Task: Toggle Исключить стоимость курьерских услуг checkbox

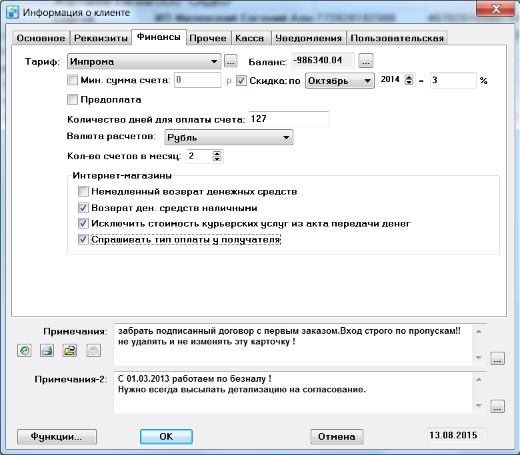Action: coord(83,223)
